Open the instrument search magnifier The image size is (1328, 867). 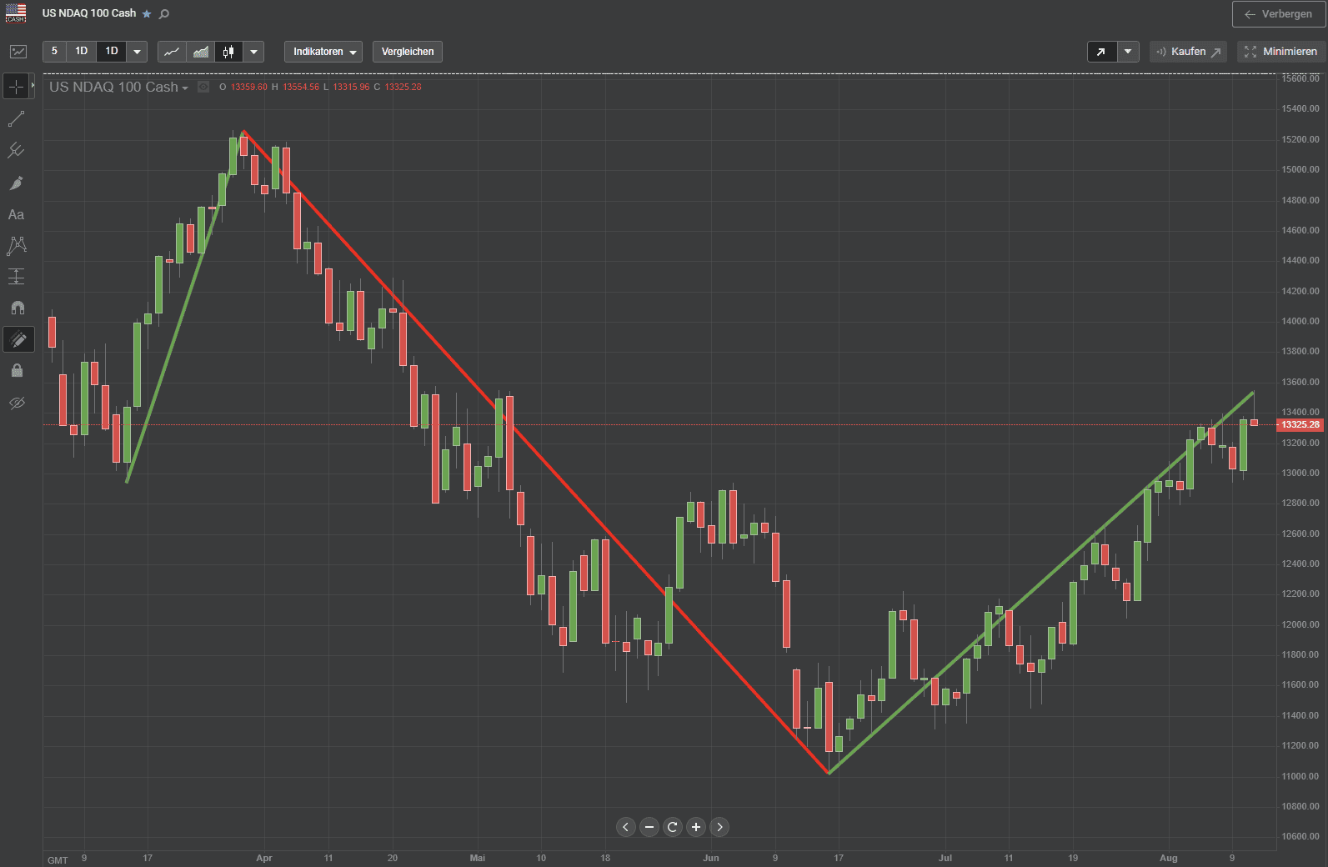(164, 14)
